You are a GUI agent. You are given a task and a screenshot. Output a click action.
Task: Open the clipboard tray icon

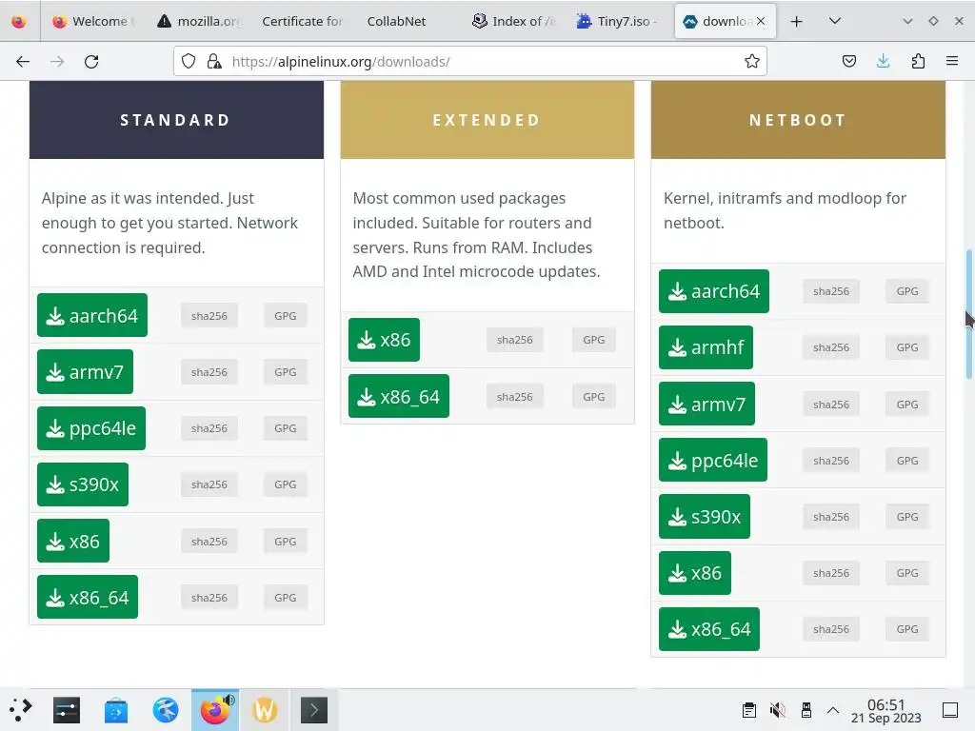click(x=749, y=710)
